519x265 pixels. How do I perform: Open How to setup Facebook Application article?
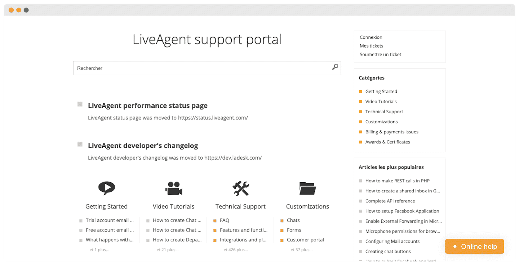[x=402, y=211]
